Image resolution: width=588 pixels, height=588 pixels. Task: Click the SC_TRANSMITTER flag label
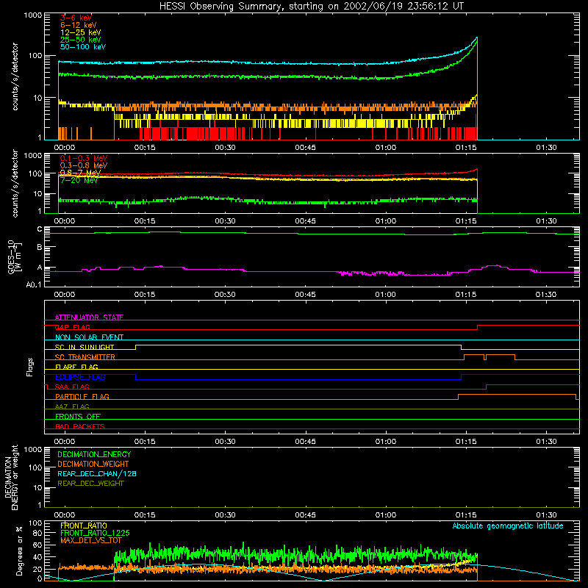click(x=85, y=357)
